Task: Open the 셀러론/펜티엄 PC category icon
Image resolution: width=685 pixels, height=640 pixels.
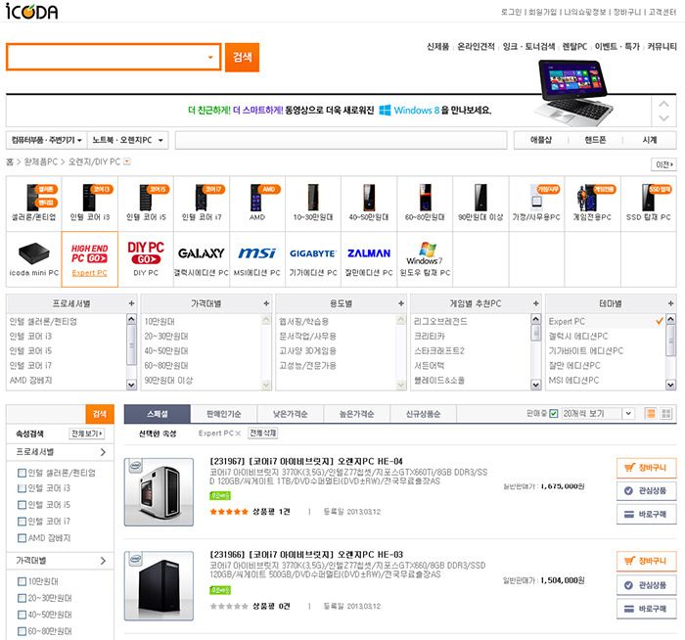Action: 34,204
